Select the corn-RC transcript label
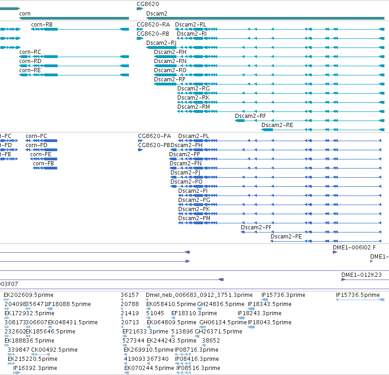Image resolution: width=389 pixels, height=375 pixels. [x=30, y=52]
